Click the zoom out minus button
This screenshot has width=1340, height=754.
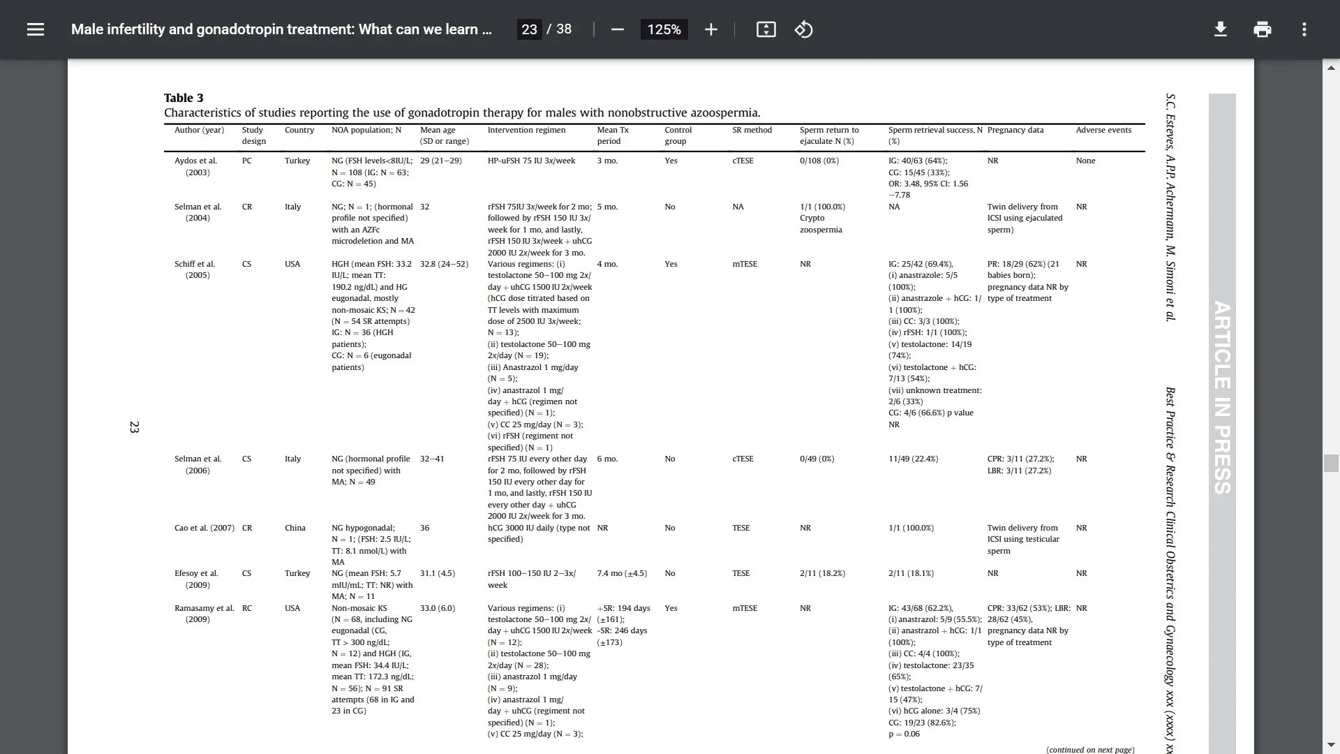point(617,29)
